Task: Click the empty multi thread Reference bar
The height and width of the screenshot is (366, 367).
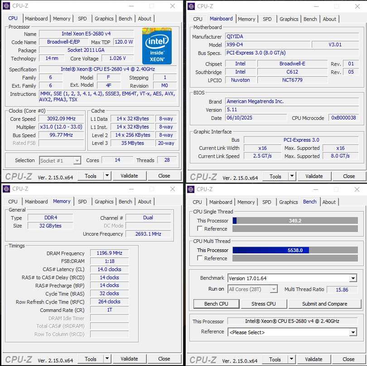Action: click(x=295, y=258)
